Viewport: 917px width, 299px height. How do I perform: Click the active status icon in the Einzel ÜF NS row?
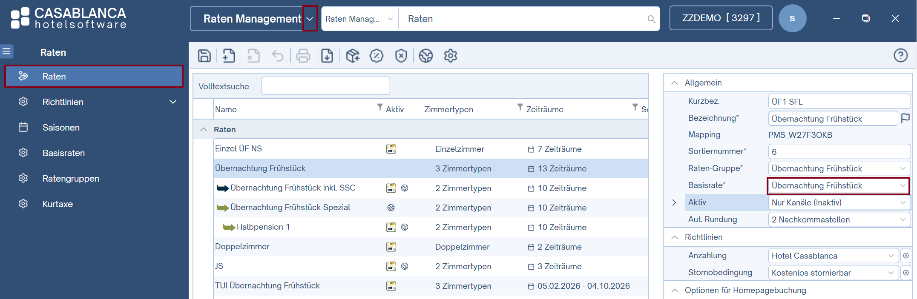(x=391, y=149)
